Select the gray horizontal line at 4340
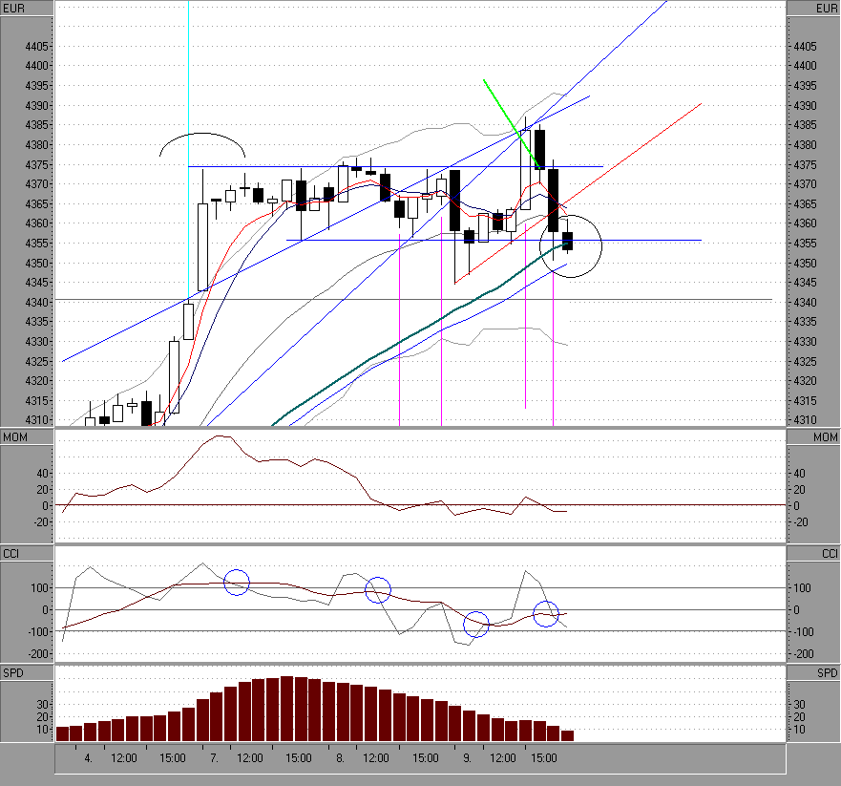This screenshot has width=841, height=786. coord(413,299)
